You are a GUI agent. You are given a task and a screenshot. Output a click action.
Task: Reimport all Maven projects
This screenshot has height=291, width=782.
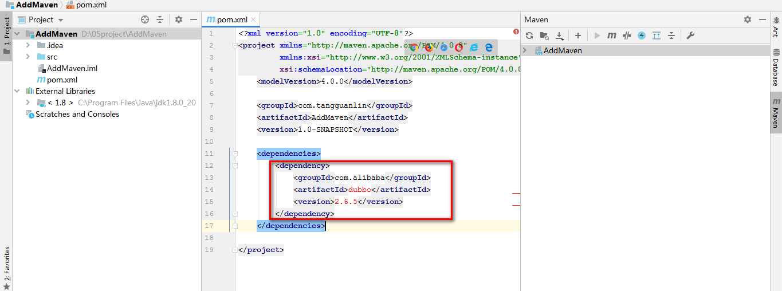pos(529,36)
